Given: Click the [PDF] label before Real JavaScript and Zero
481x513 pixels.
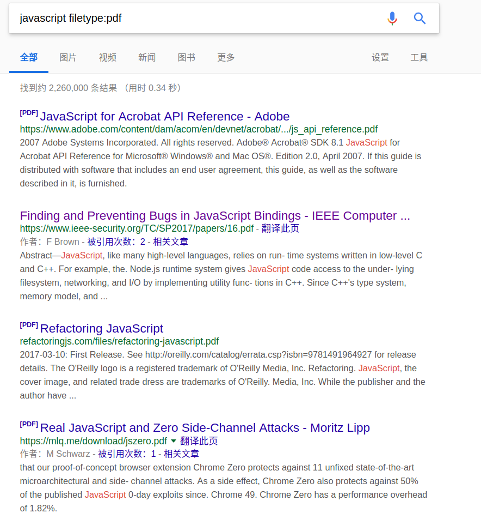Looking at the screenshot, I should (29, 424).
